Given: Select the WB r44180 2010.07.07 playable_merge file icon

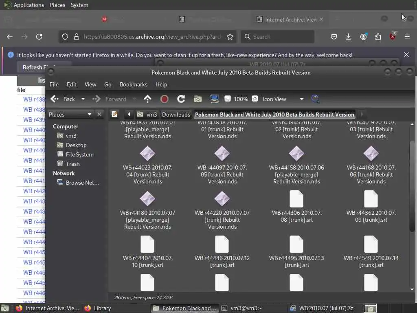Looking at the screenshot, I should (147, 199).
